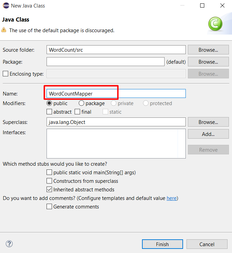Select the package visibility radio button
The image size is (232, 253).
tap(81, 103)
